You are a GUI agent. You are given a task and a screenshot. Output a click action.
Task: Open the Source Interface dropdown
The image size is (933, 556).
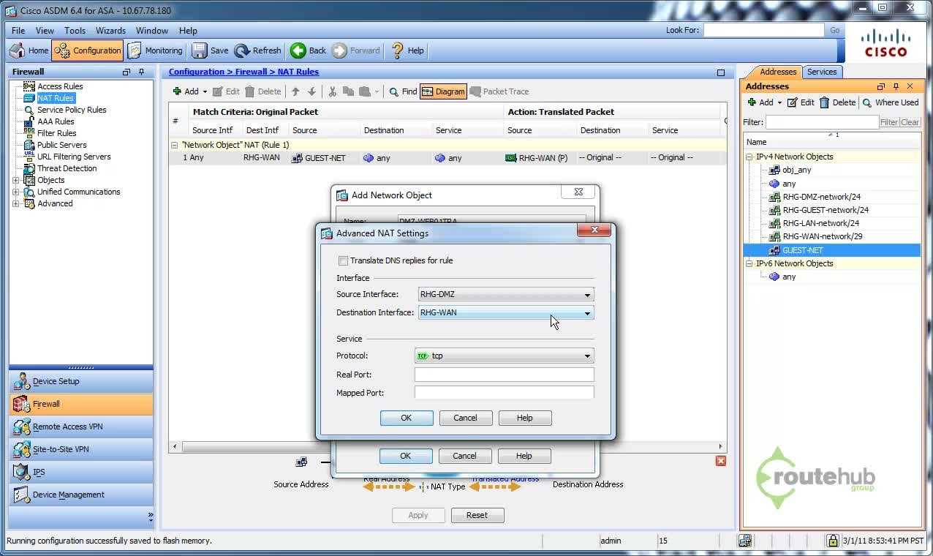point(586,295)
